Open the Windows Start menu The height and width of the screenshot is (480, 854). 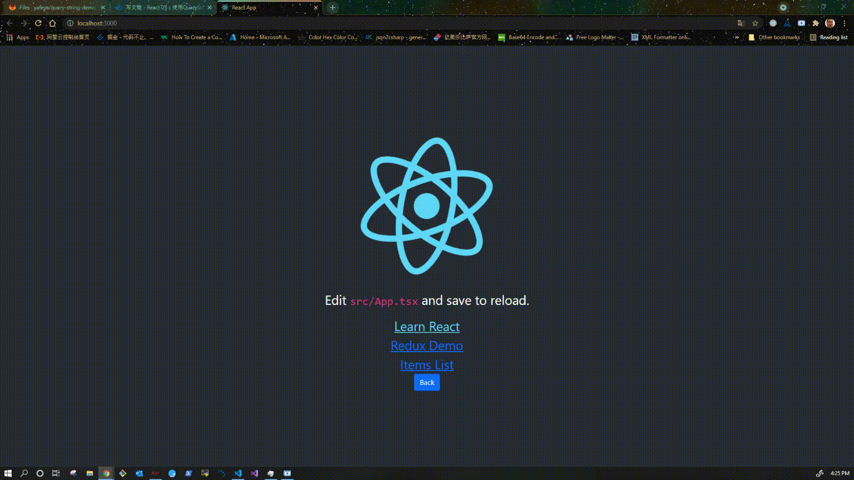8,473
